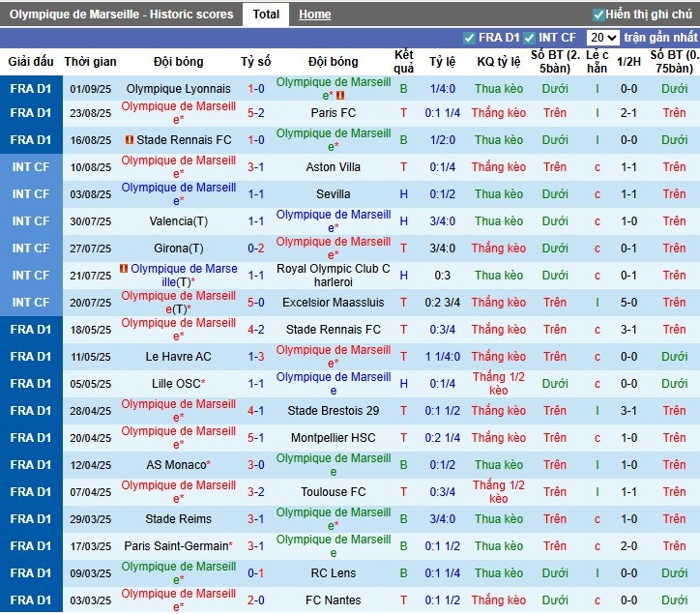The height and width of the screenshot is (614, 700).
Task: Click the red card icon in the 21/07/25 row
Action: [x=124, y=268]
